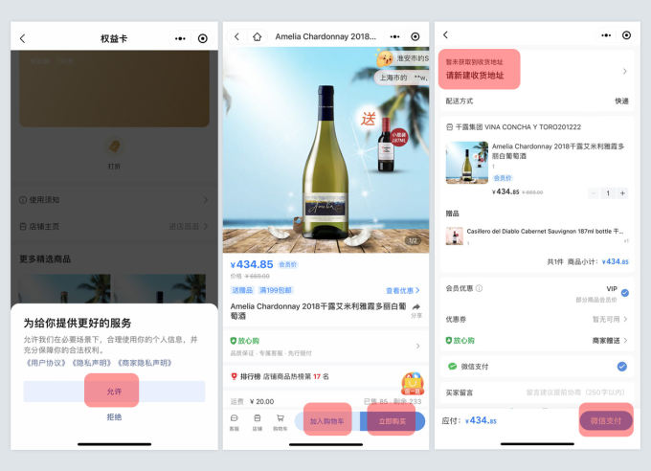Open the 客服 customer service icon
The height and width of the screenshot is (471, 651).
235,421
